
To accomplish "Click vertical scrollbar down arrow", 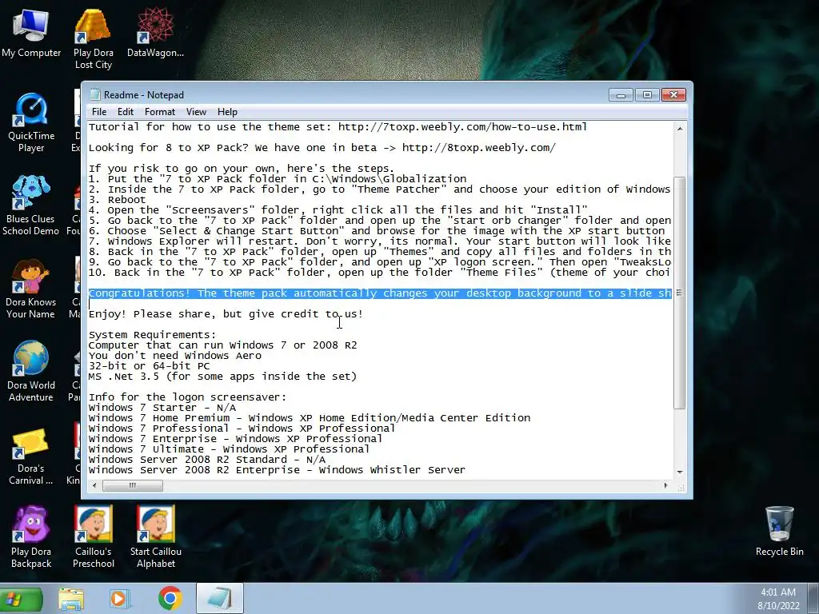I will (680, 472).
